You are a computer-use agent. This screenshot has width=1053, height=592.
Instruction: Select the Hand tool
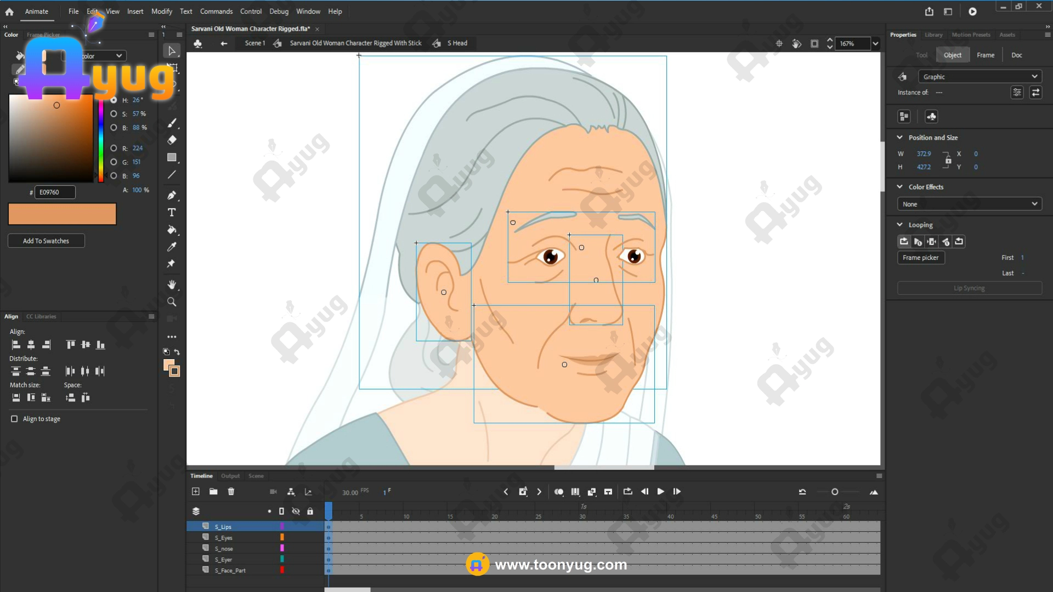coord(172,284)
